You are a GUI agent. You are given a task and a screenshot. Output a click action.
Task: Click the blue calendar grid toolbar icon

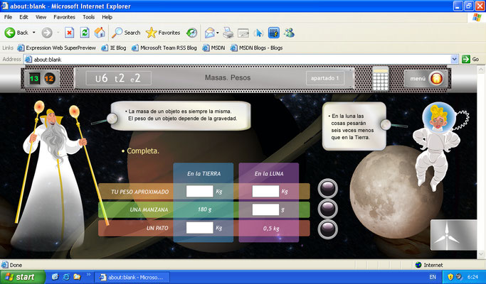[x=274, y=33]
